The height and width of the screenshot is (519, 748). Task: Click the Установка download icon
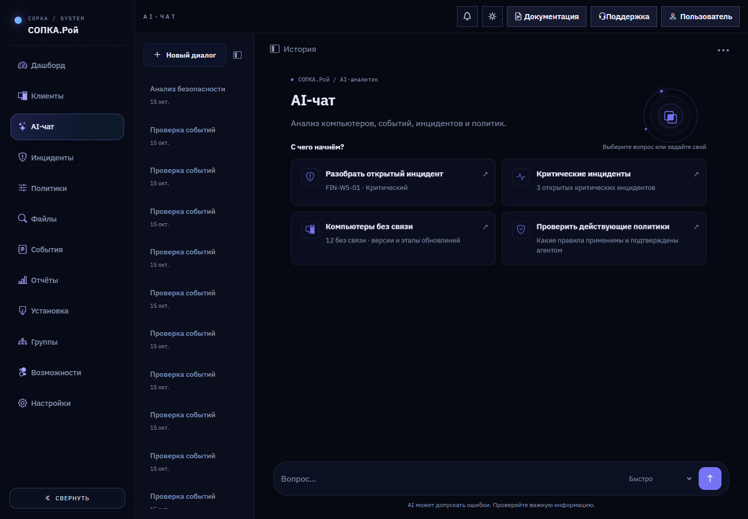point(22,311)
